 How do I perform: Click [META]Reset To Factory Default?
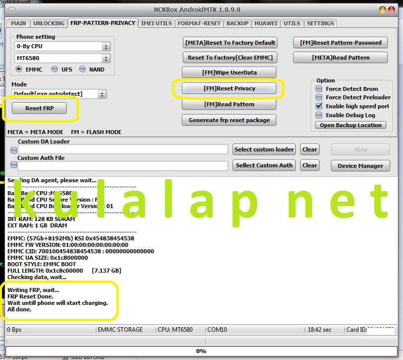click(230, 43)
